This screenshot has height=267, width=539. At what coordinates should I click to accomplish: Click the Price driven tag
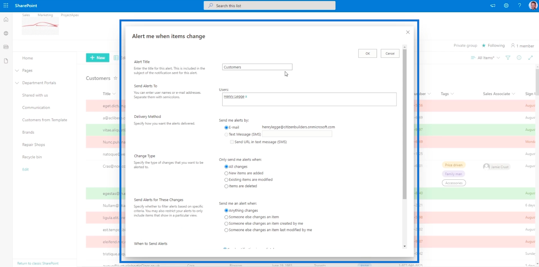453,165
